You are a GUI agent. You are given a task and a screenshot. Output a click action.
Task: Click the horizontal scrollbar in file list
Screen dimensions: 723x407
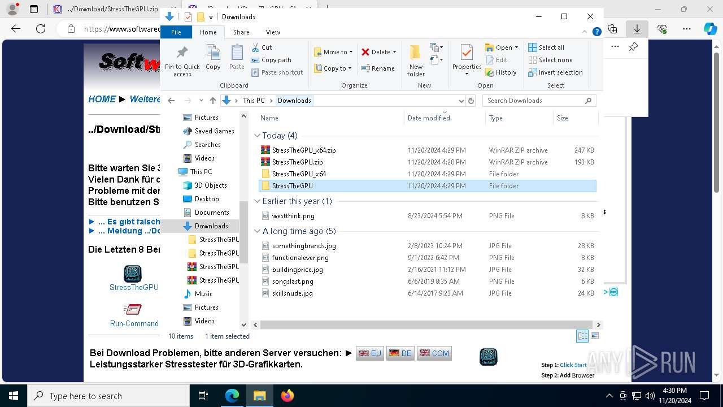[x=426, y=325]
